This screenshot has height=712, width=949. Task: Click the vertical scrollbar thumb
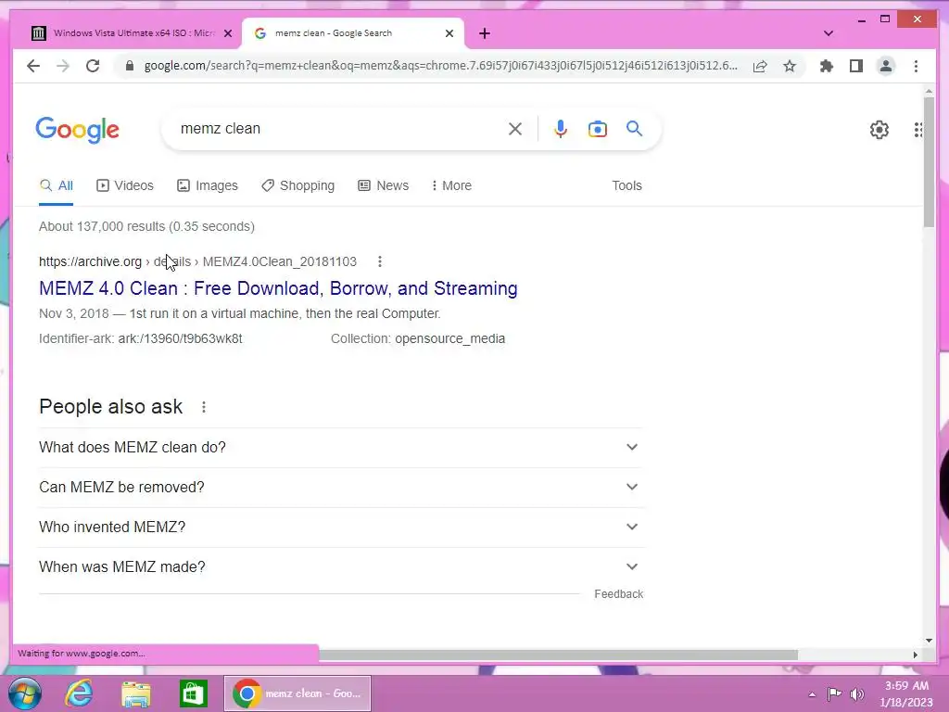tap(929, 162)
